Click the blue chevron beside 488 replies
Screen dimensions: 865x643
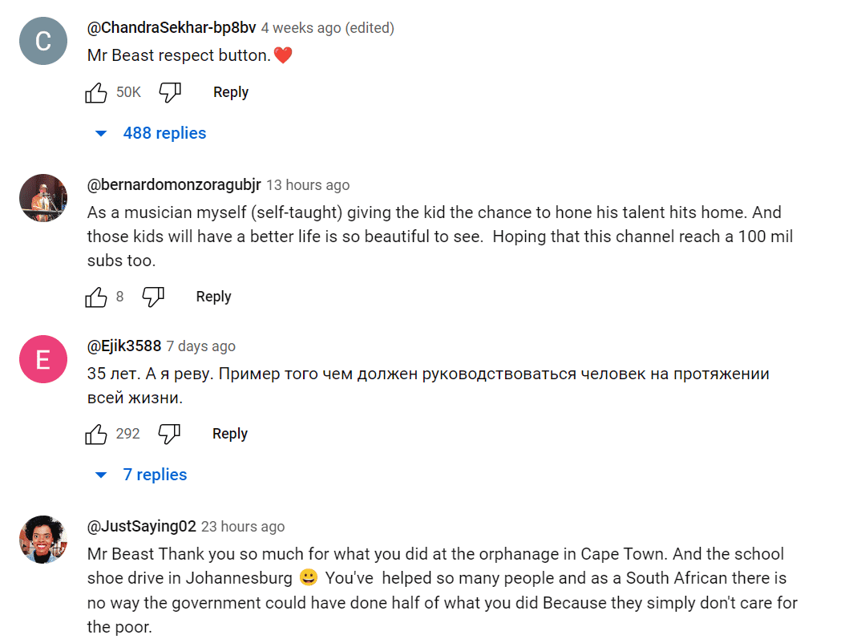click(100, 133)
